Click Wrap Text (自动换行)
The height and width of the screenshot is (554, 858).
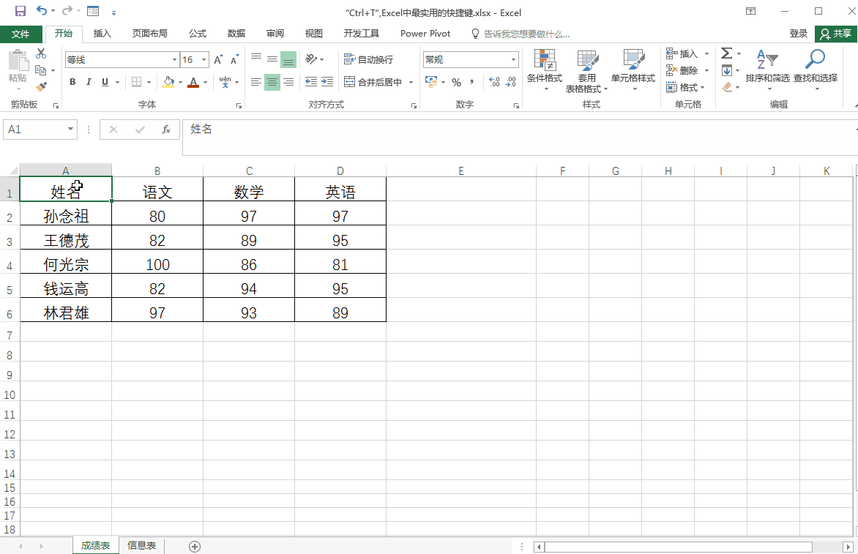368,59
